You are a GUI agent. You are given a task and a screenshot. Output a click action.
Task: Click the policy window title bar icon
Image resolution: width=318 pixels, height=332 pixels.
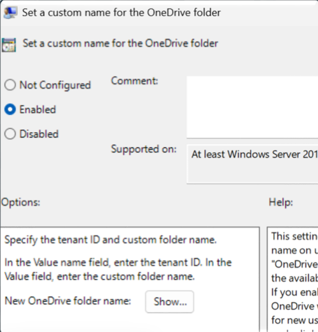tap(10, 12)
